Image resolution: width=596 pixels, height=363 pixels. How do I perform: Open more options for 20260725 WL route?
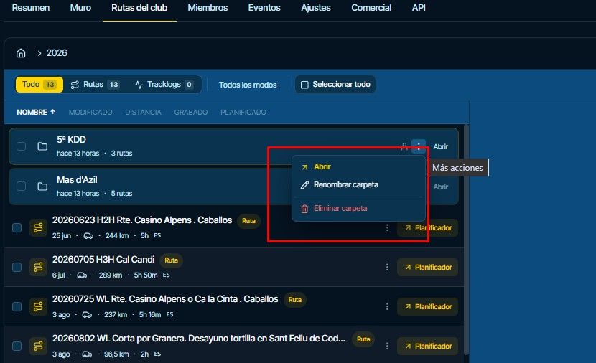tap(387, 306)
